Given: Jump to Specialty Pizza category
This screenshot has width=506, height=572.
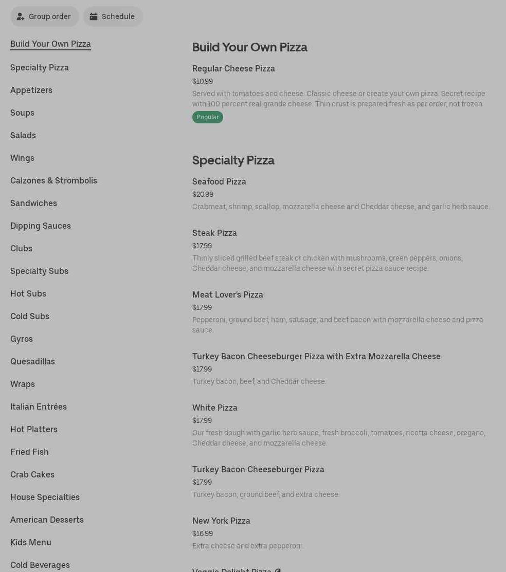Looking at the screenshot, I should point(40,67).
